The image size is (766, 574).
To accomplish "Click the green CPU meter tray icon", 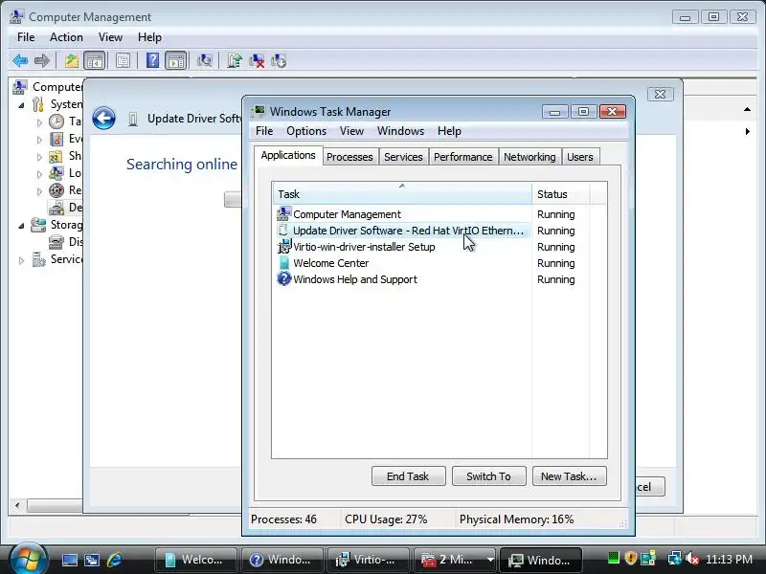I will pos(614,559).
